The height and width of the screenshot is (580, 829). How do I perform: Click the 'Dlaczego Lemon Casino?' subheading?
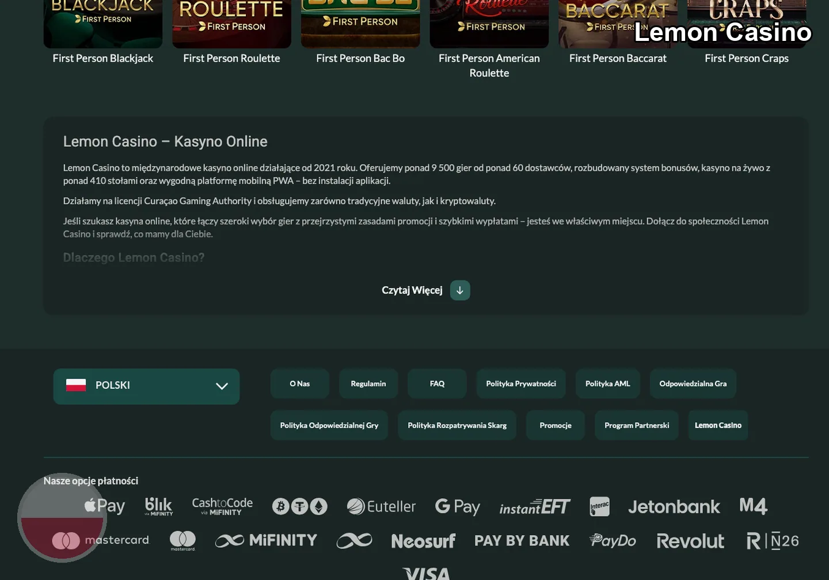(x=134, y=257)
